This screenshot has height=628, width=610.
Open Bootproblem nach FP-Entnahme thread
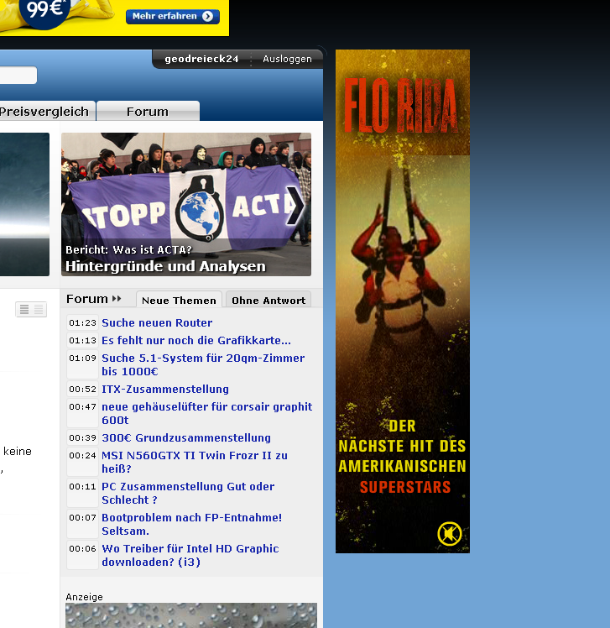[191, 524]
